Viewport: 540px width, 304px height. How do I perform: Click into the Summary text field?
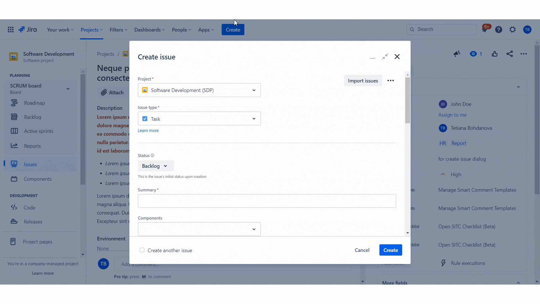[x=267, y=201]
